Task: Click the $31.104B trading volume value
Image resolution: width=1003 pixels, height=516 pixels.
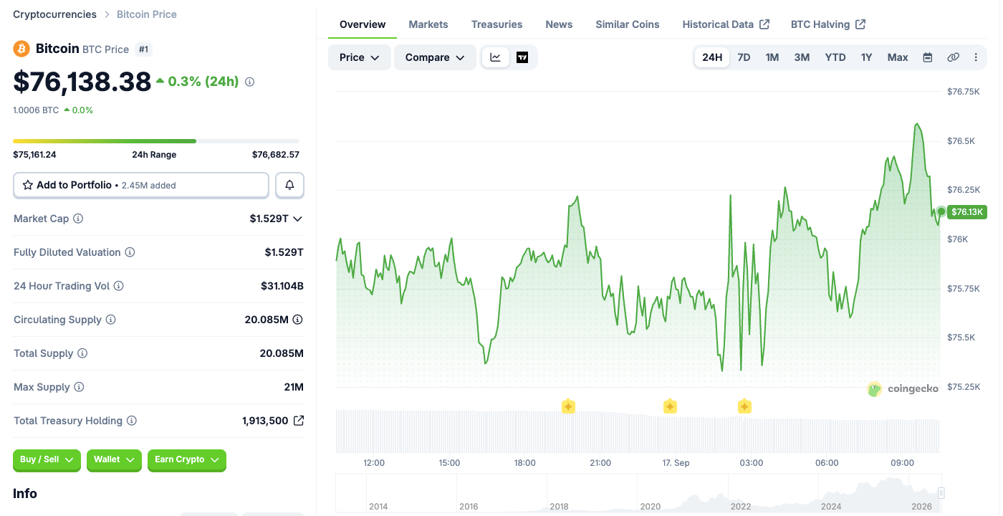Action: (282, 286)
